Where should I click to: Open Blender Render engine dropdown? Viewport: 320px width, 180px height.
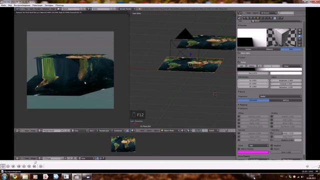pyautogui.click(x=127, y=9)
